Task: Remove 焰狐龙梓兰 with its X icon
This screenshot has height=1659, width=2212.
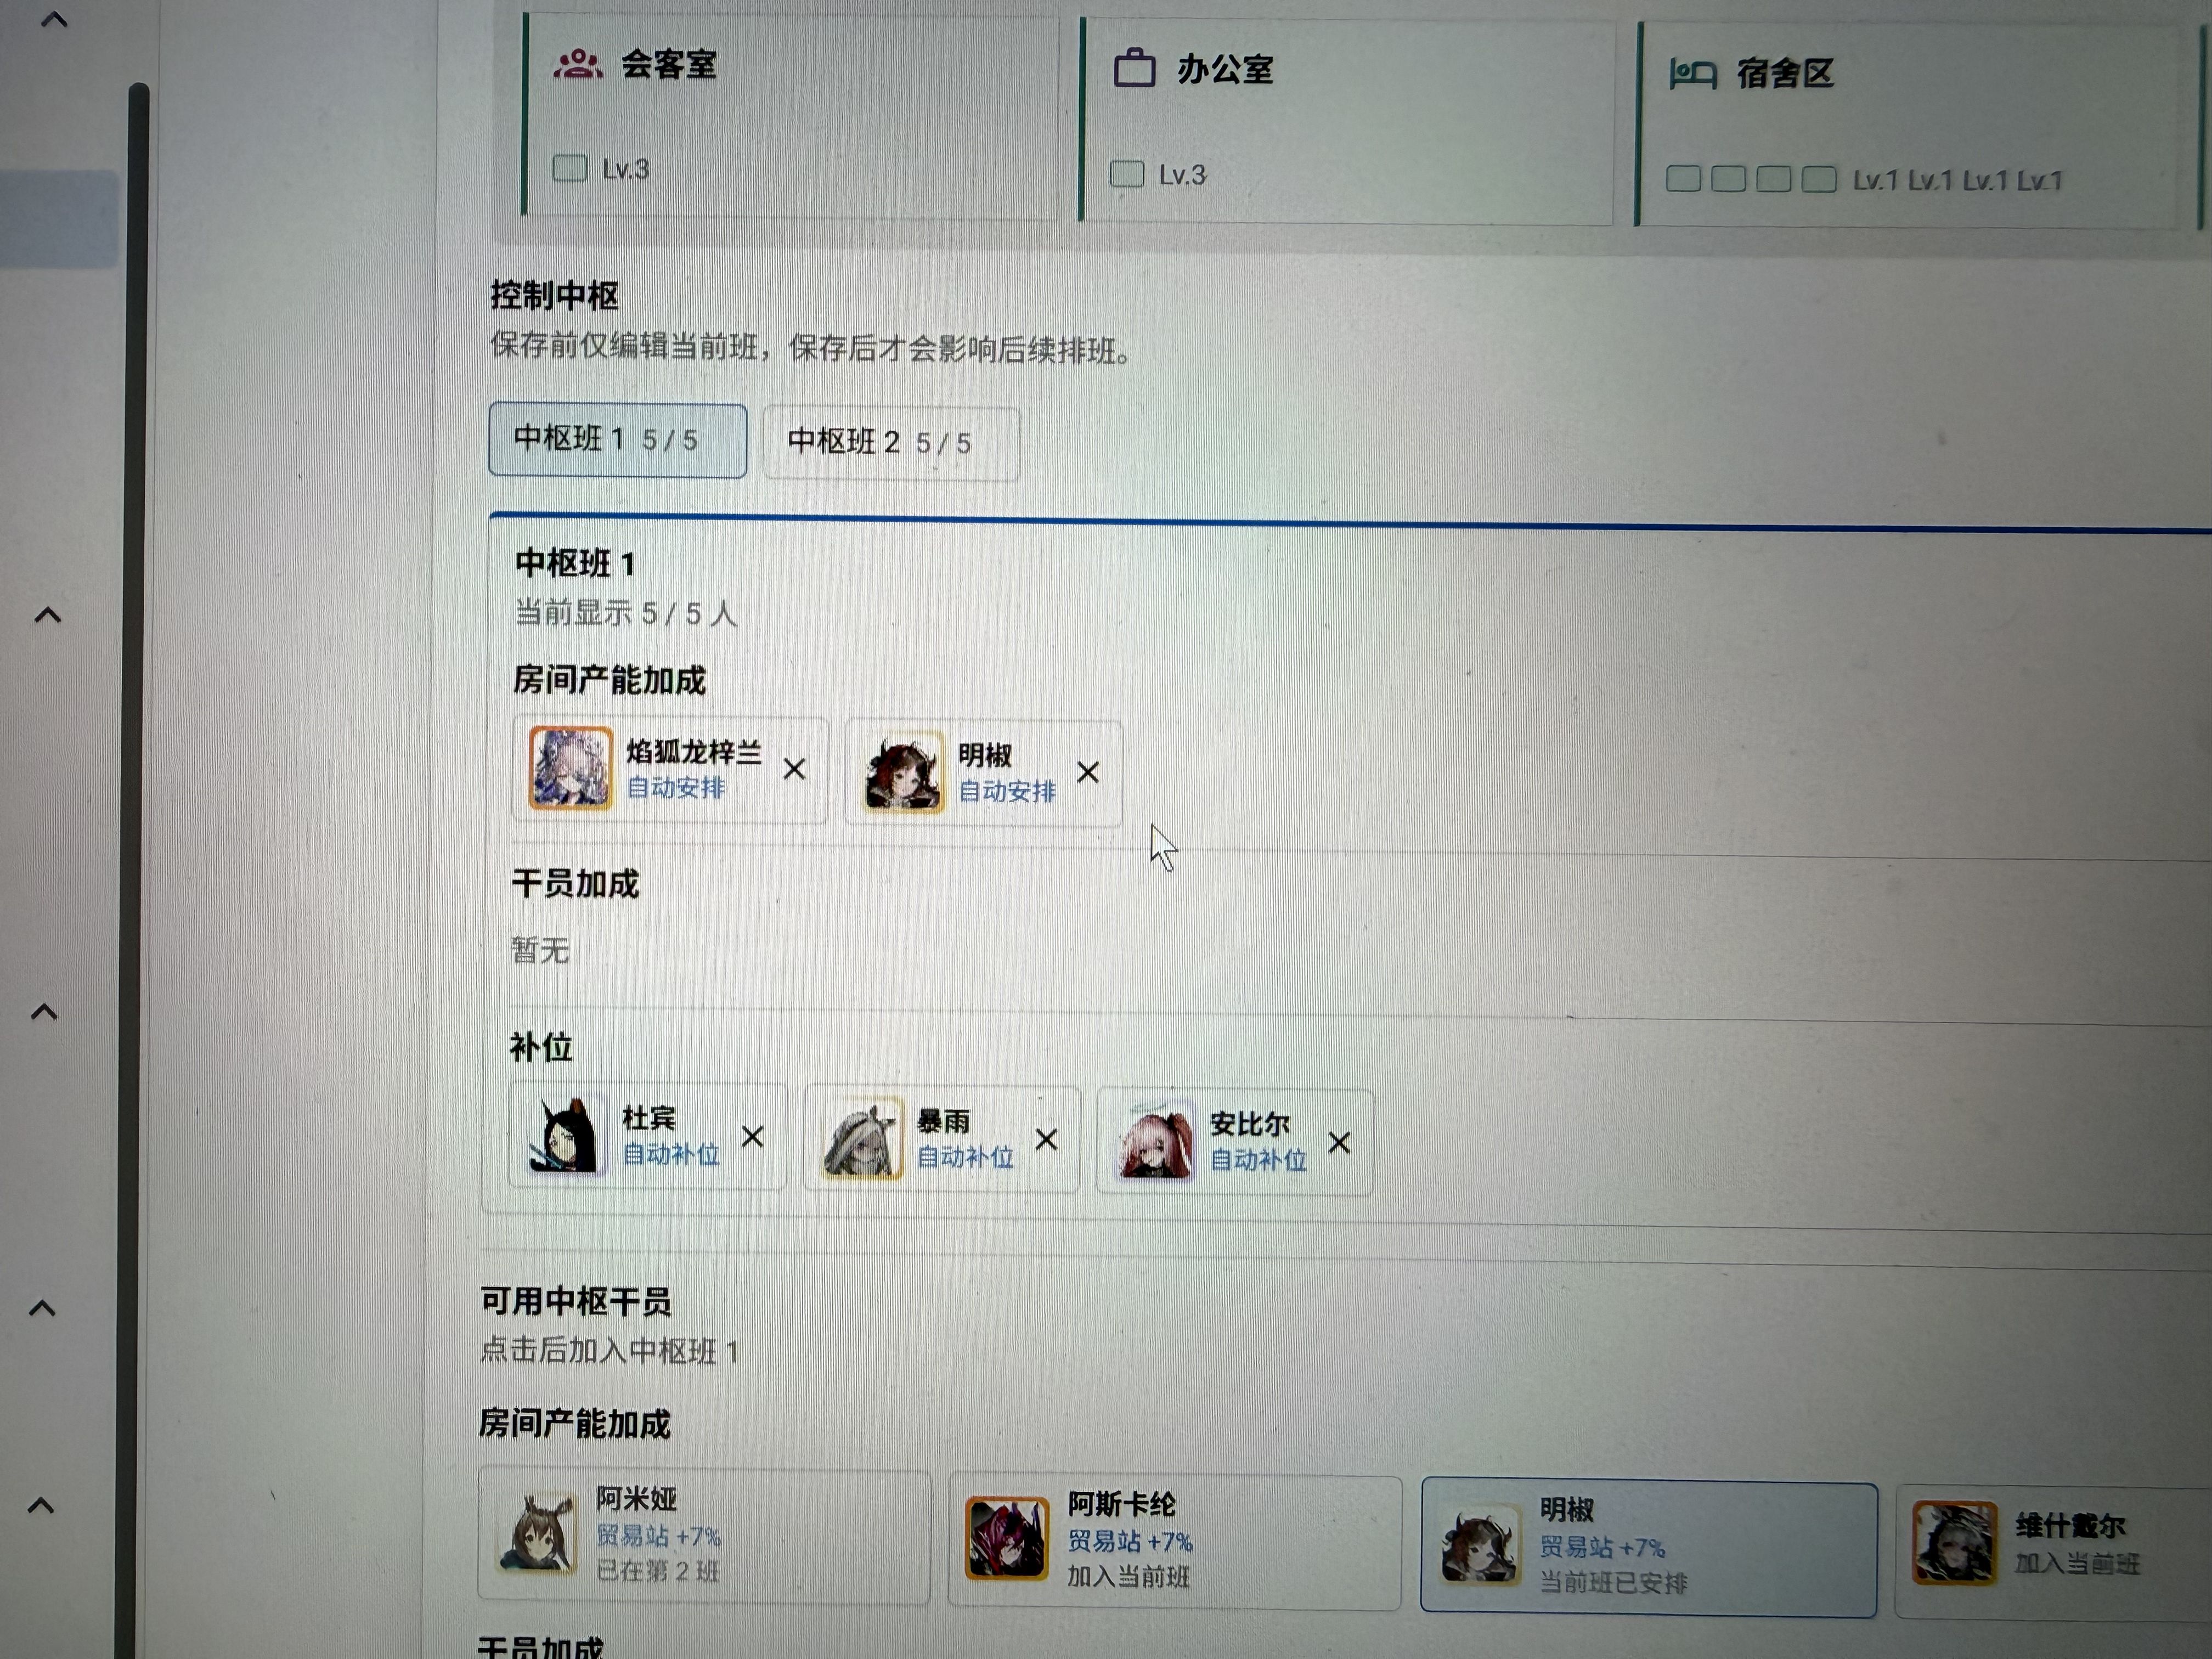Action: (x=794, y=769)
